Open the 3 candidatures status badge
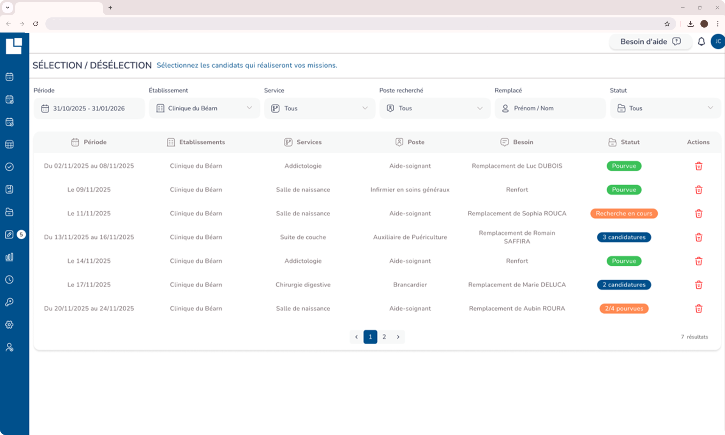This screenshot has height=435, width=725. [x=624, y=237]
